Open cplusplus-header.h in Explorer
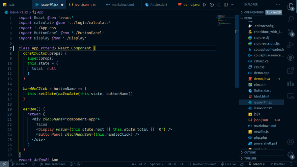The width and height of the screenshot is (297, 167). (x=269, y=50)
